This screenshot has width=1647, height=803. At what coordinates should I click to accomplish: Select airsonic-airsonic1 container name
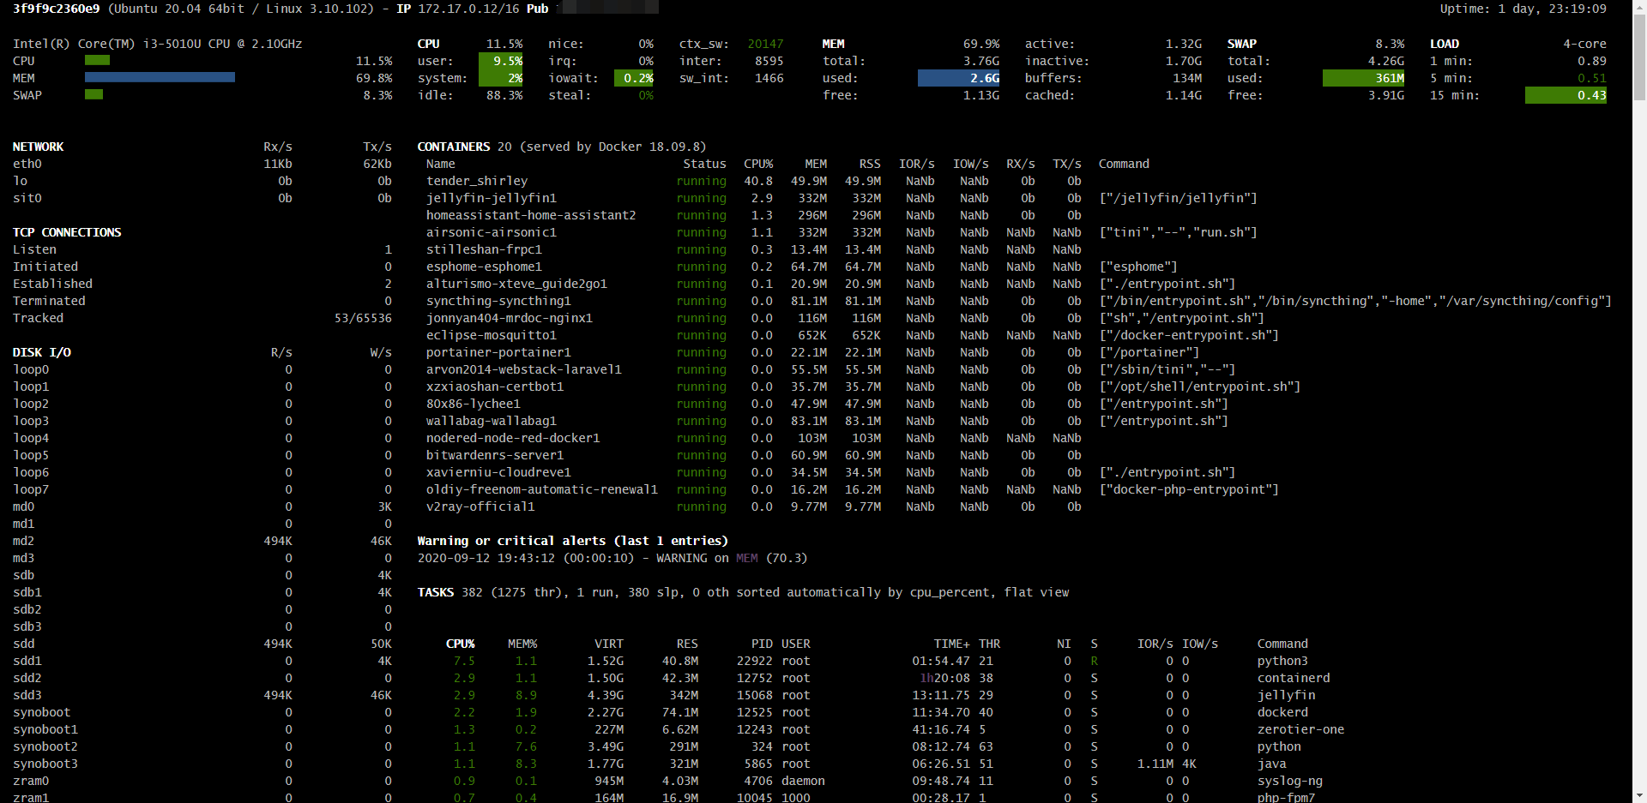pyautogui.click(x=492, y=232)
